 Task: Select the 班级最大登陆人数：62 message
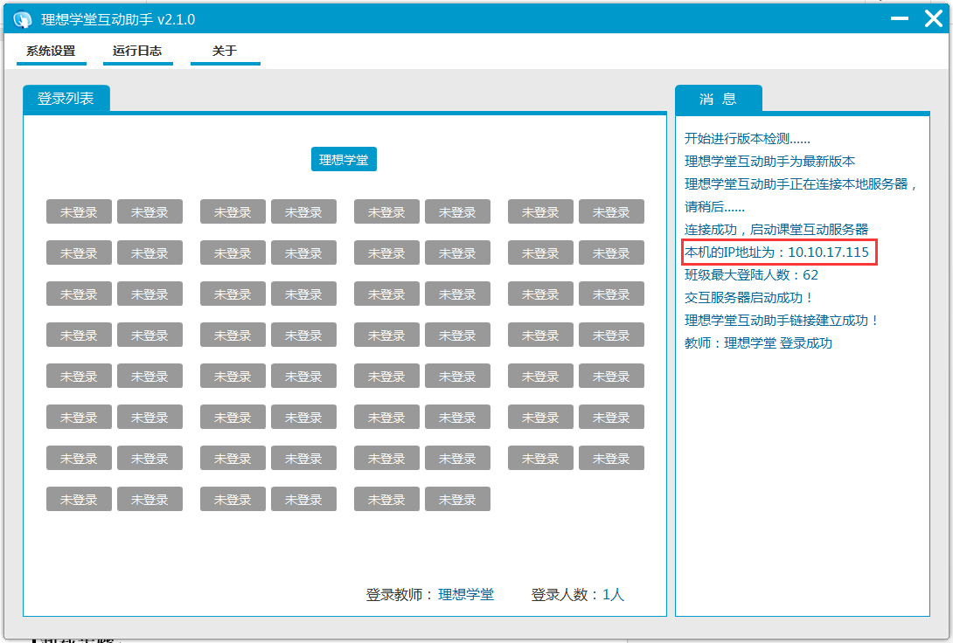click(x=751, y=275)
